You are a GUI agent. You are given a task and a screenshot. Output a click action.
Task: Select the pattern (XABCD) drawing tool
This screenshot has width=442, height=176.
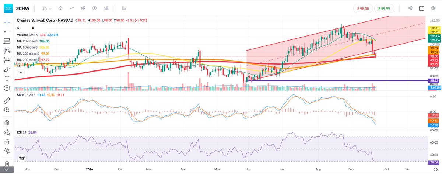tap(7, 51)
